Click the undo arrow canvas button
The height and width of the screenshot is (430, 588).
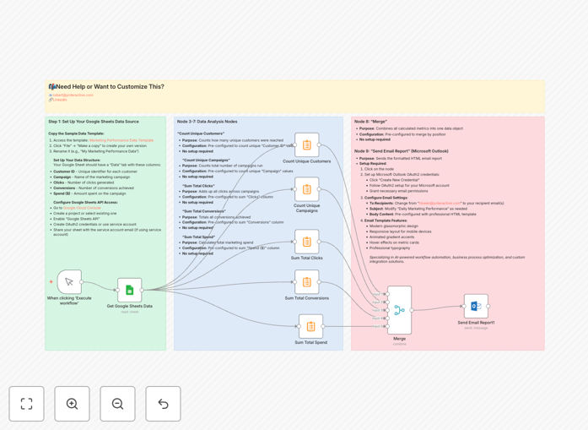pyautogui.click(x=163, y=404)
